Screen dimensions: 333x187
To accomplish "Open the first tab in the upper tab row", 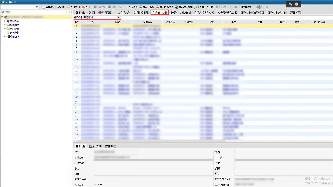I will [80, 13].
